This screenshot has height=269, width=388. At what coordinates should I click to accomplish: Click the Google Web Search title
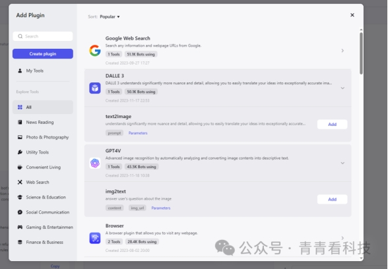pos(128,38)
